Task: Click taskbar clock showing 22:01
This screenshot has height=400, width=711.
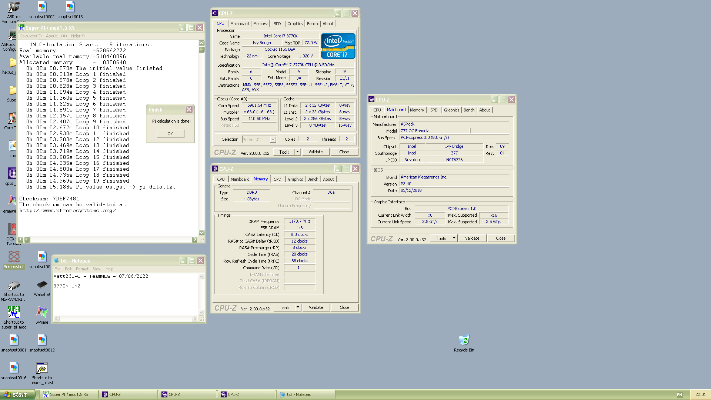Action: [x=701, y=395]
